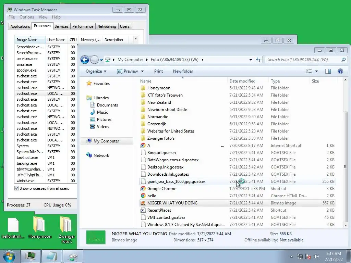The height and width of the screenshot is (263, 351).
Task: Expand the Preview options arrow
Action: 142,71
